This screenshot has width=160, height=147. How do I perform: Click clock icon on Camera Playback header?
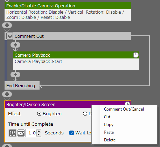[136, 55]
